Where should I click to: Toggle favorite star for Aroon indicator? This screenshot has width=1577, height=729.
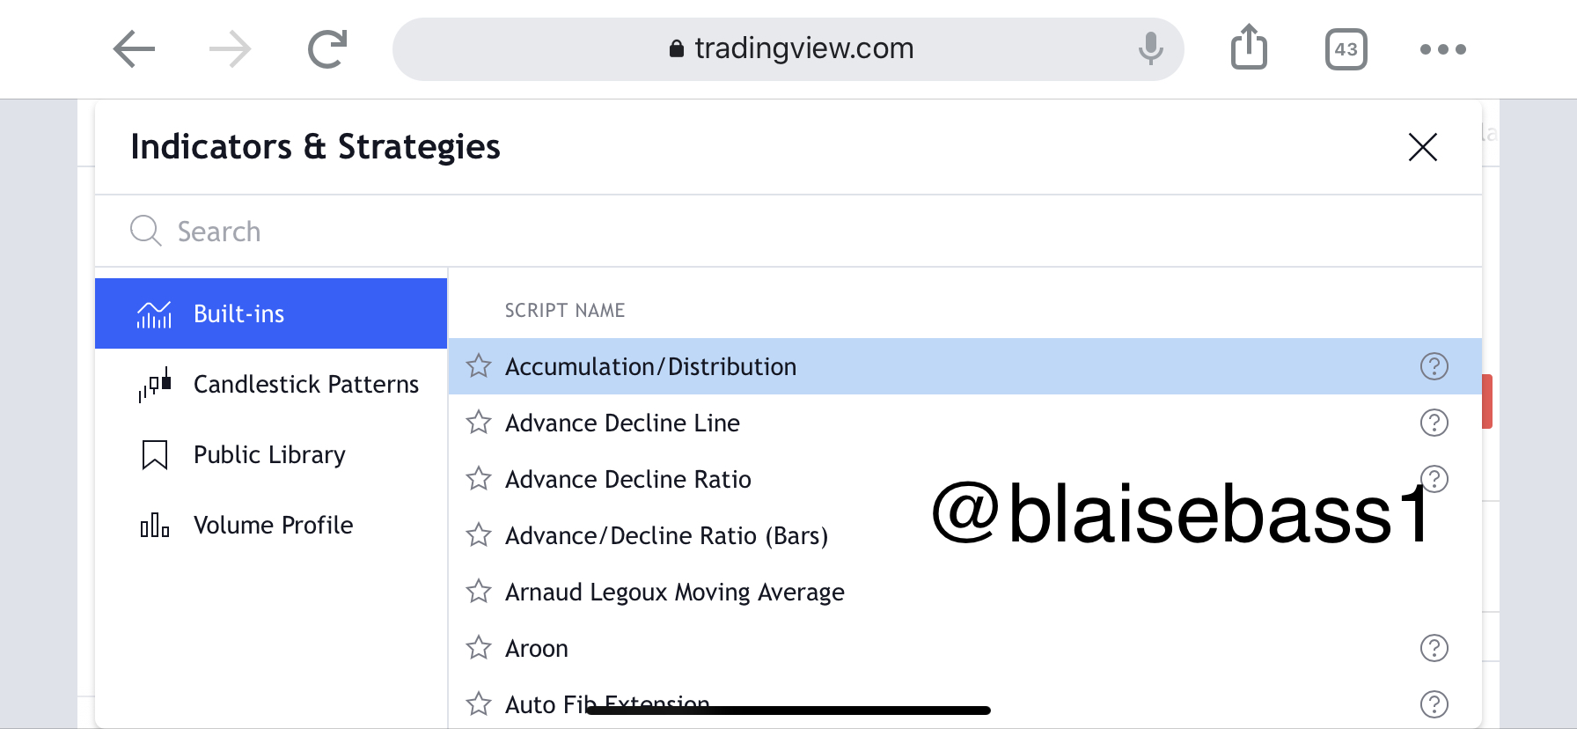(479, 648)
